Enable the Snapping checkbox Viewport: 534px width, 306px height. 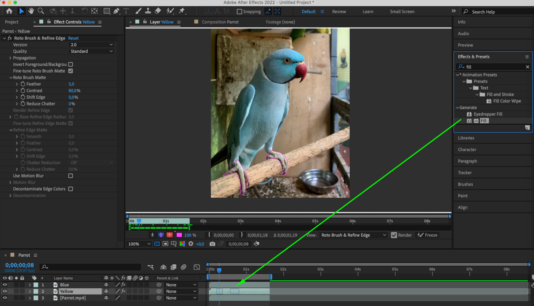pos(239,11)
